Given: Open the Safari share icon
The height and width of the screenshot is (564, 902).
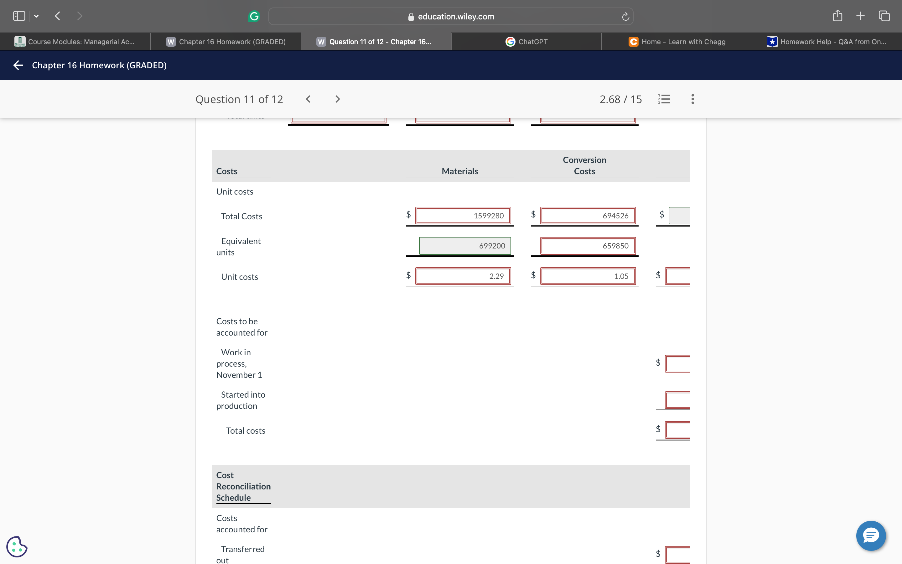Looking at the screenshot, I should (837, 16).
